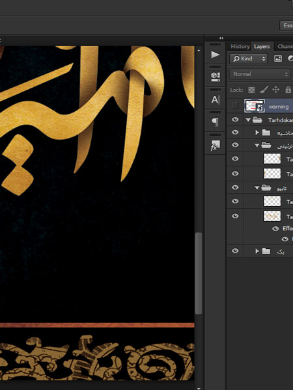
Task: Hide the Effects visibility eye
Action: (x=275, y=228)
